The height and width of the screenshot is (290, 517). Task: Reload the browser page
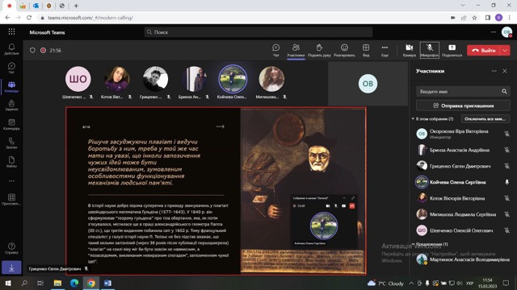click(x=29, y=18)
